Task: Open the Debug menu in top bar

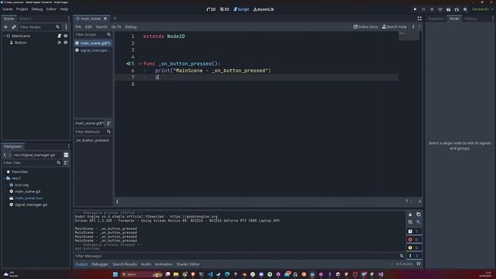Action: click(37, 9)
